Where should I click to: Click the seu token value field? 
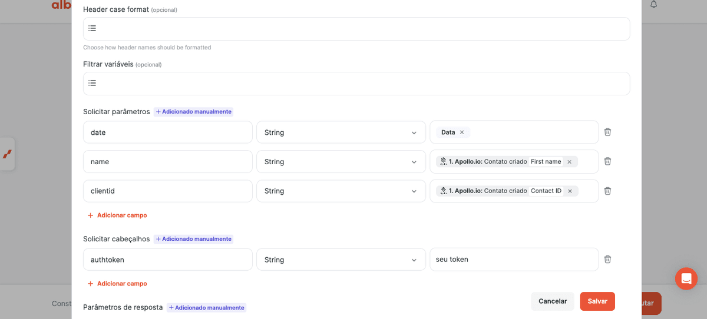514,260
